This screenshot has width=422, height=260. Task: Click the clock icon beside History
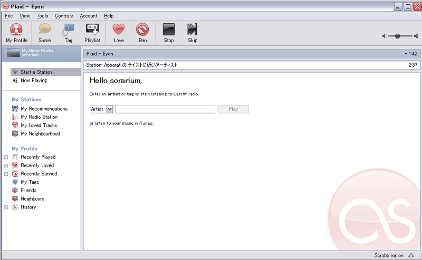[15, 207]
